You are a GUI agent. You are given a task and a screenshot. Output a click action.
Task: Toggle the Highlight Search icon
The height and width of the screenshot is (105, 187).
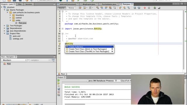click(x=110, y=8)
